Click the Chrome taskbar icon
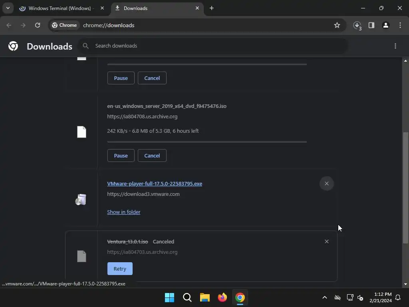 click(240, 297)
